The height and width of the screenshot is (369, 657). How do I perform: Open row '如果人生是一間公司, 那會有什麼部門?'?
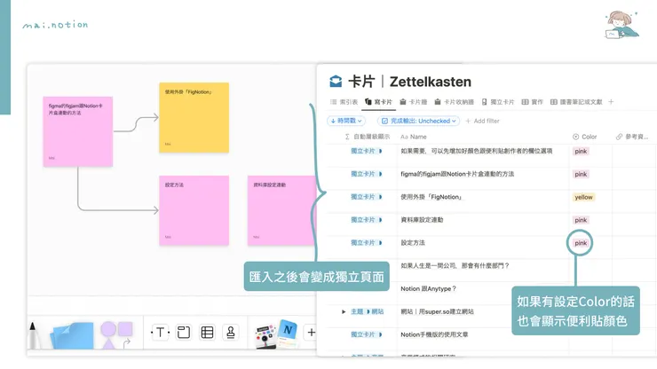pos(455,265)
